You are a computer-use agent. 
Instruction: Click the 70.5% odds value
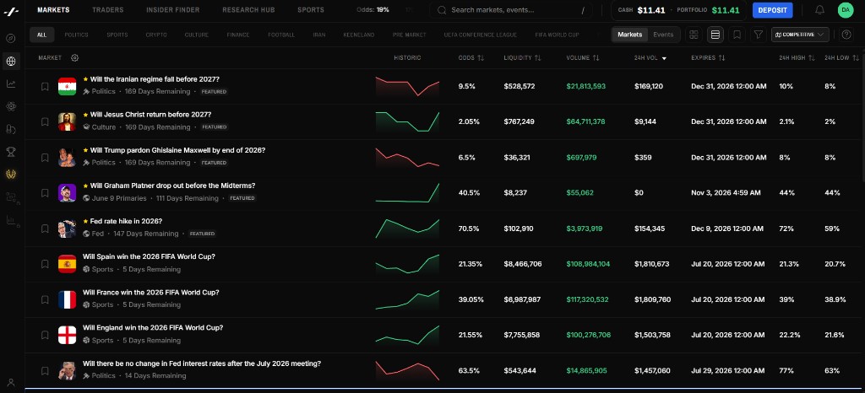469,229
